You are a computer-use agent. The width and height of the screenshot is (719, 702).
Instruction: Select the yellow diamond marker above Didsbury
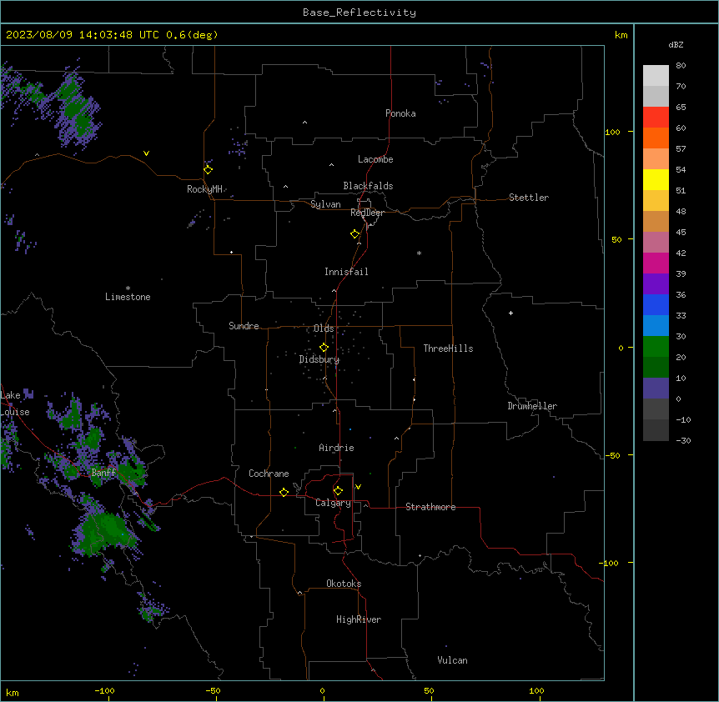(324, 347)
